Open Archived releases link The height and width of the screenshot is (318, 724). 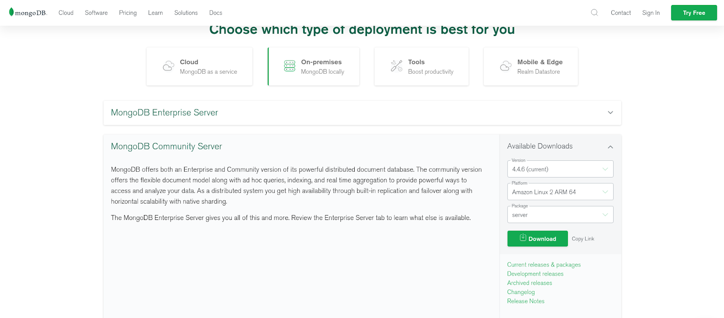[x=529, y=283]
